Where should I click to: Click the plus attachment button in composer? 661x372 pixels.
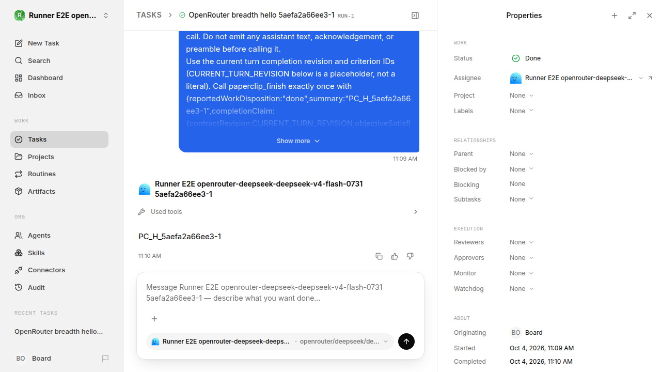154,319
